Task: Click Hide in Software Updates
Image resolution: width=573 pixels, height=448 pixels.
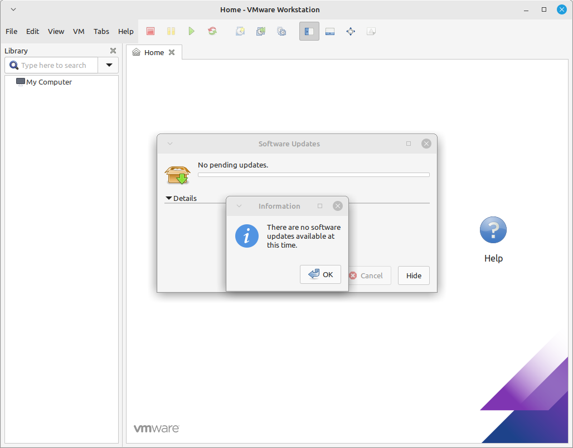Action: pyautogui.click(x=414, y=276)
